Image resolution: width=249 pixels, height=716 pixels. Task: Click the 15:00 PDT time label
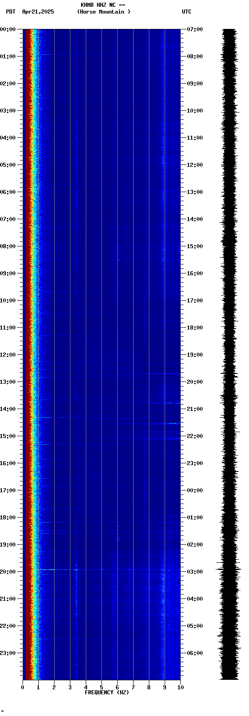pos(8,436)
